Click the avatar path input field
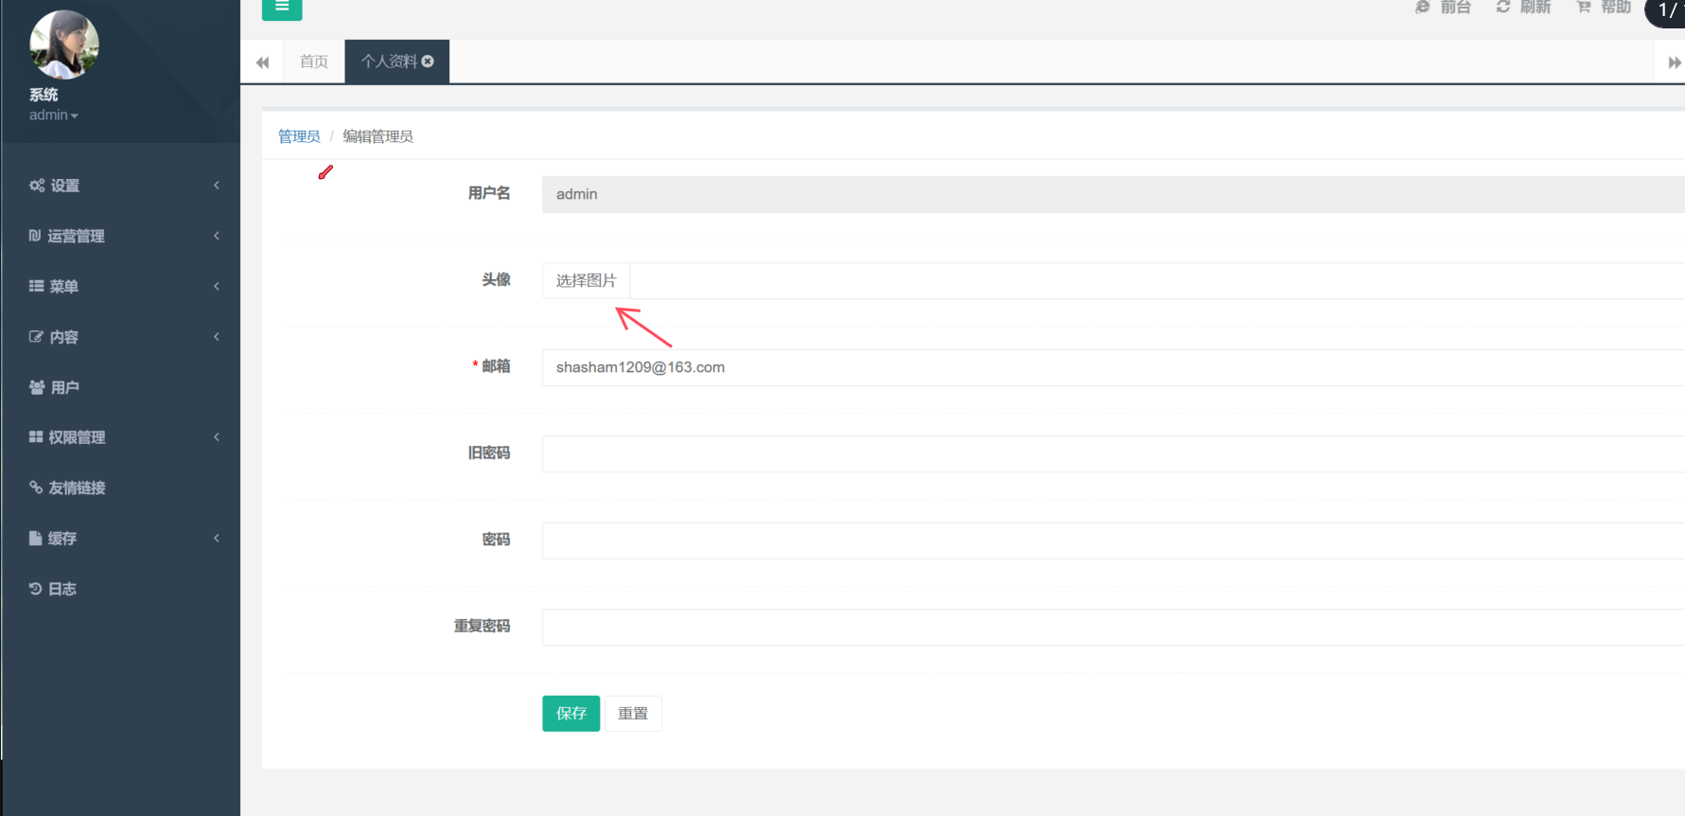Screen dimensions: 1685x816 click(1157, 281)
